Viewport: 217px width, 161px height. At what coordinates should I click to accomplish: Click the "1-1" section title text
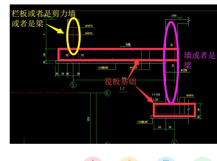click(122, 89)
